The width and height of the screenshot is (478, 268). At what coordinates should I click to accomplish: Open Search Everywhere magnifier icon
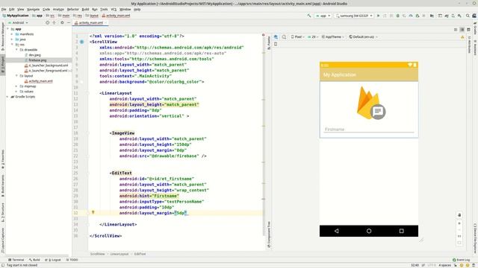[468, 16]
